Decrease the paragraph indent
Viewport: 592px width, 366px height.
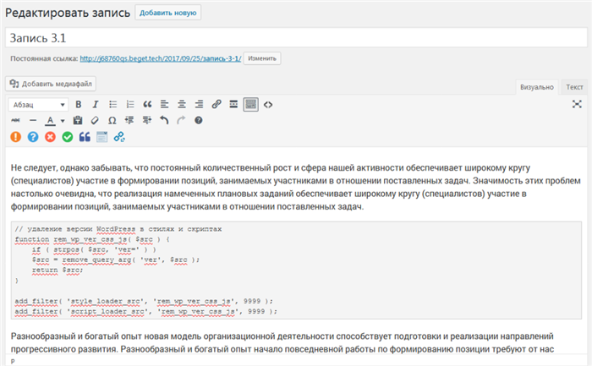[129, 120]
